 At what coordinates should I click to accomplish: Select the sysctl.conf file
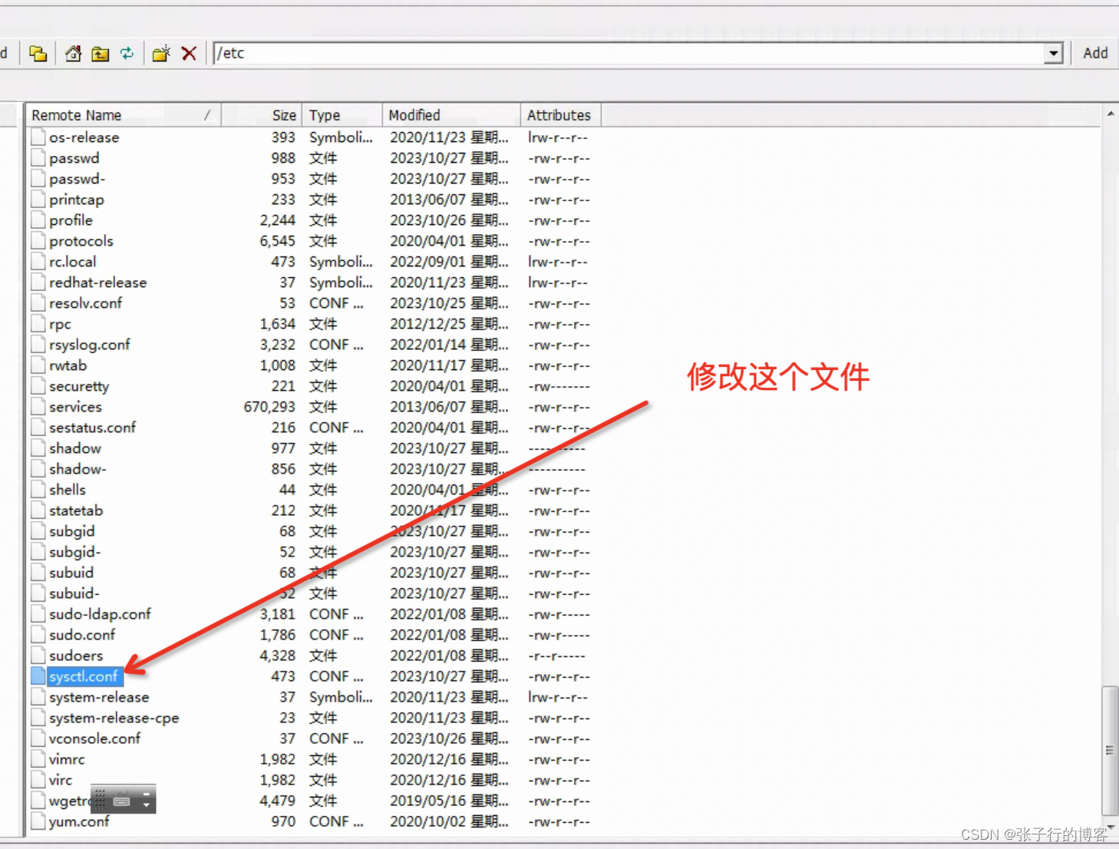(84, 676)
